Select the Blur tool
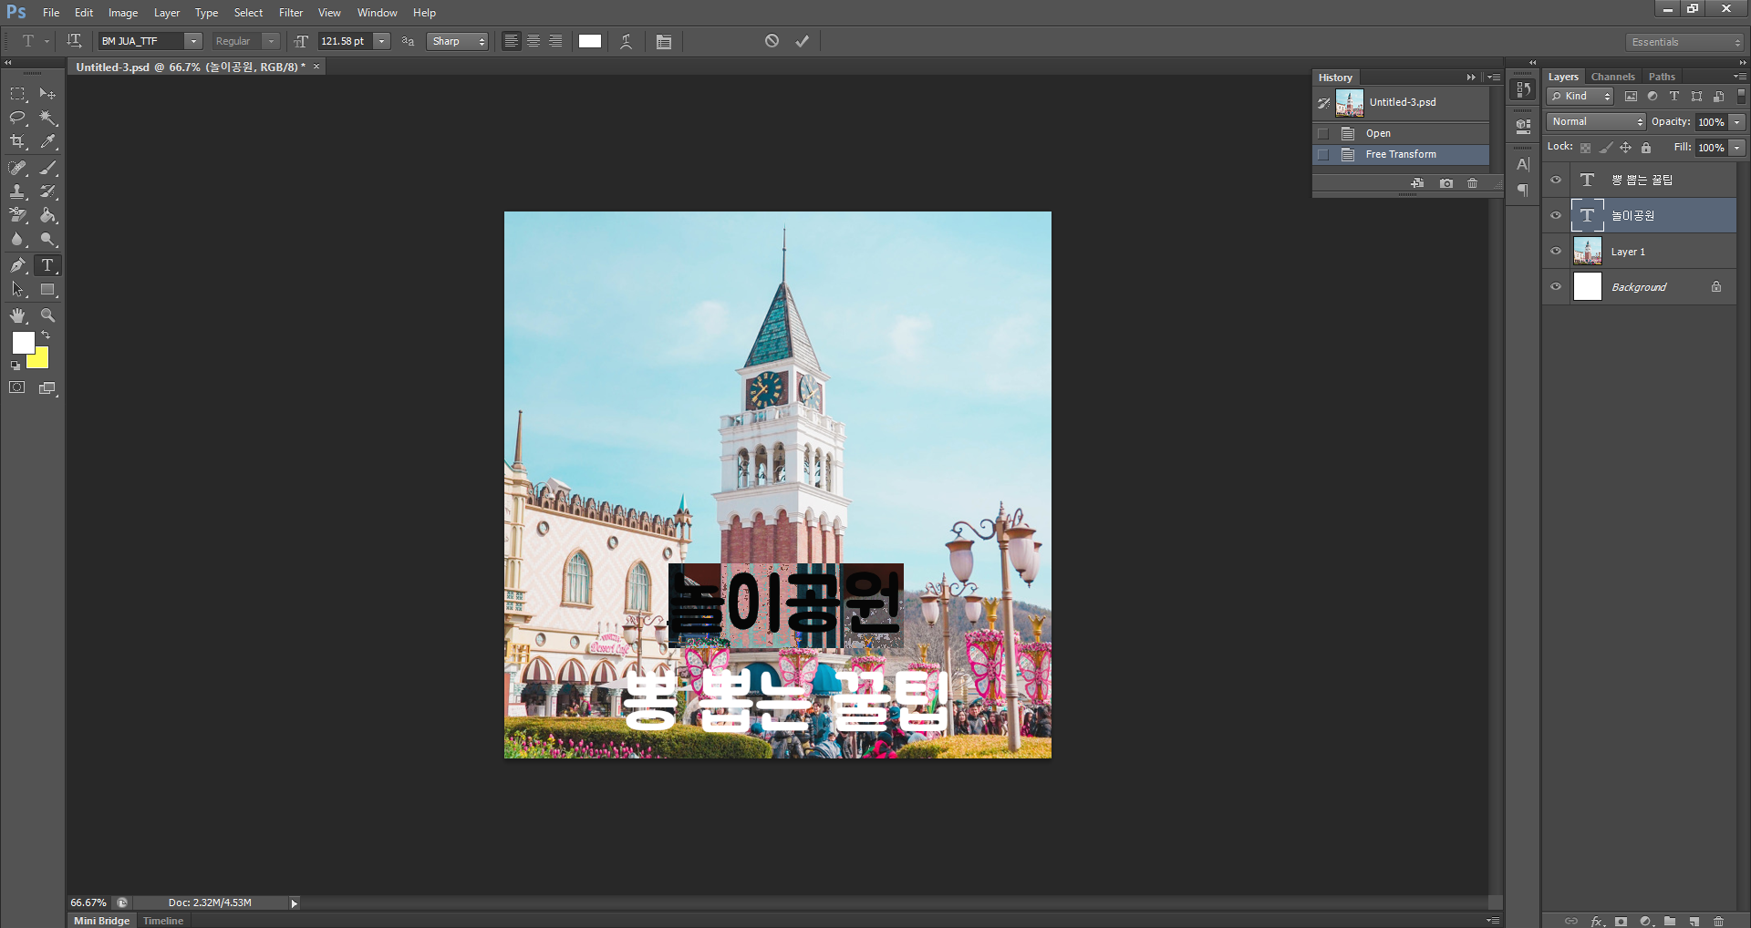Image resolution: width=1751 pixels, height=928 pixels. click(x=17, y=239)
